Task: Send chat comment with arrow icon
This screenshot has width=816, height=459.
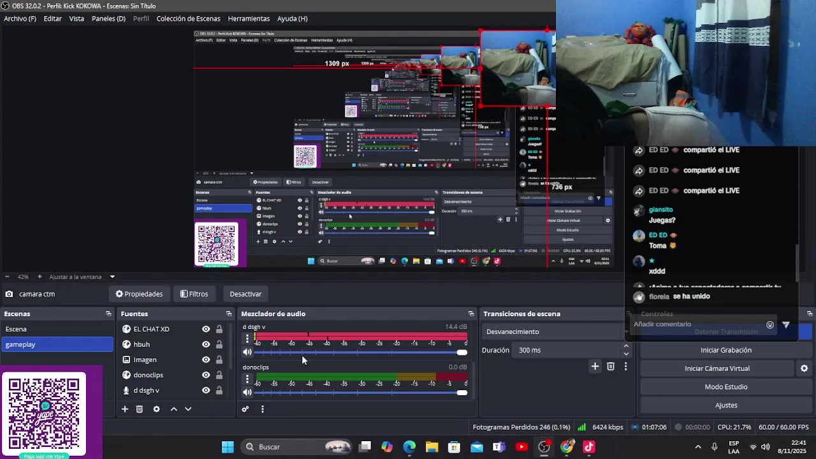Action: pyautogui.click(x=786, y=325)
